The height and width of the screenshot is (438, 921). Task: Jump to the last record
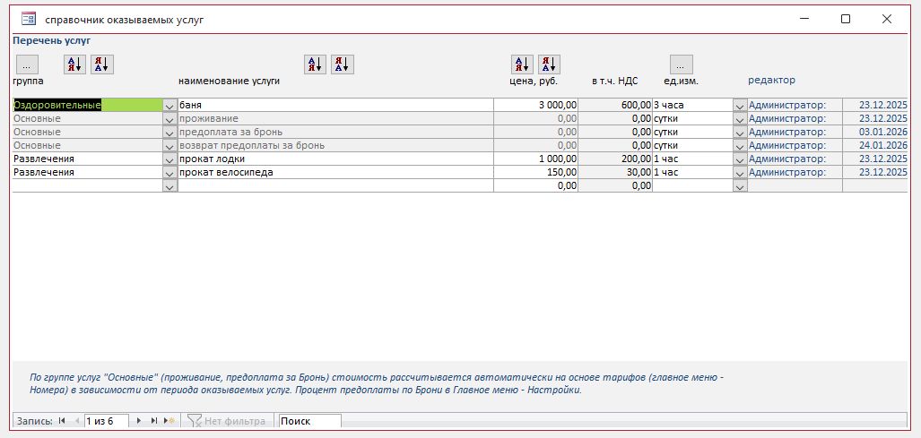(x=154, y=421)
